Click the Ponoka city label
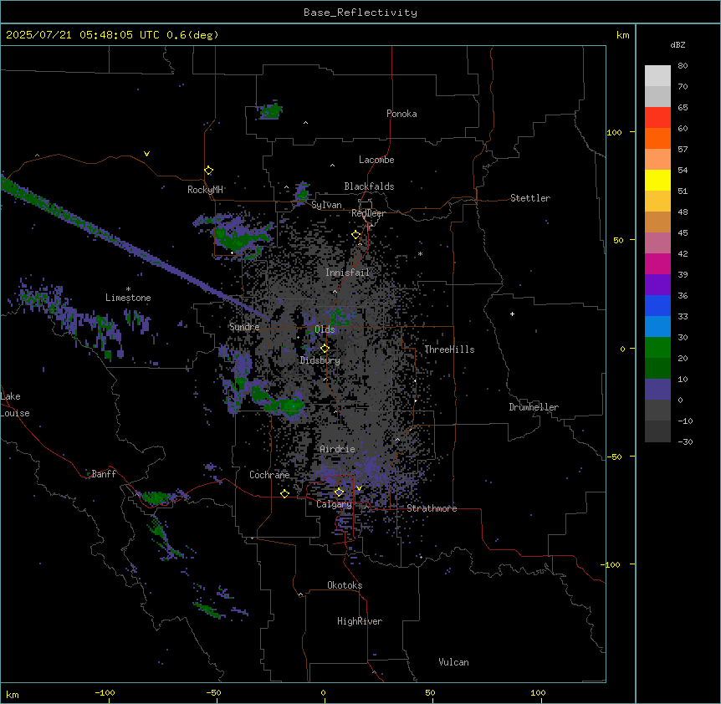The image size is (721, 704). click(401, 114)
